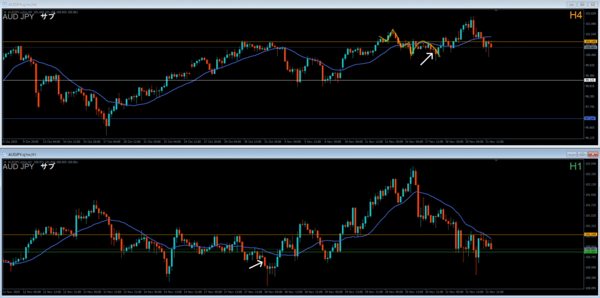
Task: Click the サブ label on the H4 chart
Action: [x=47, y=16]
